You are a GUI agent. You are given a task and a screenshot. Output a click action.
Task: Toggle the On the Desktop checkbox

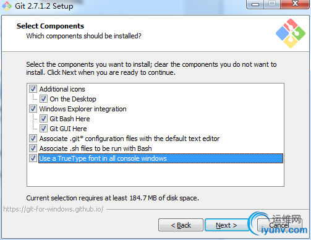pyautogui.click(x=43, y=99)
